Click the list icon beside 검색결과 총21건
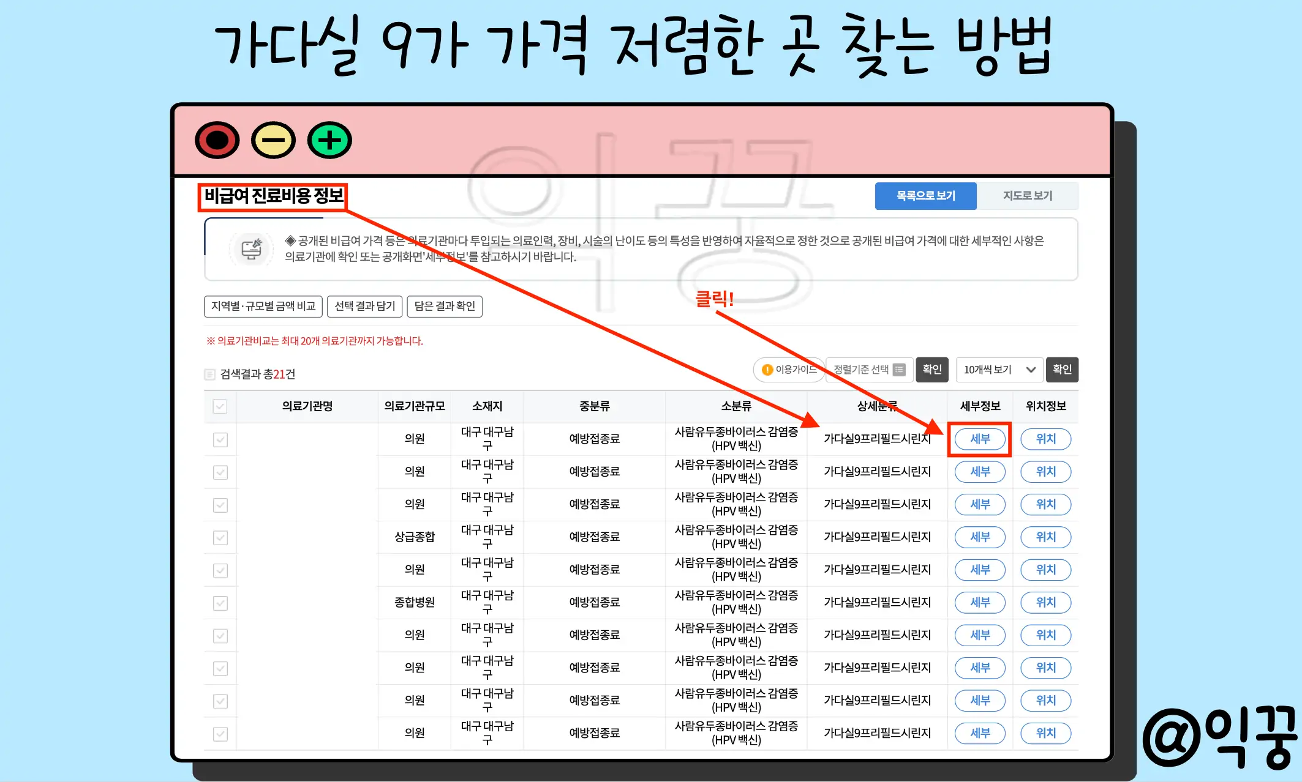 click(209, 374)
